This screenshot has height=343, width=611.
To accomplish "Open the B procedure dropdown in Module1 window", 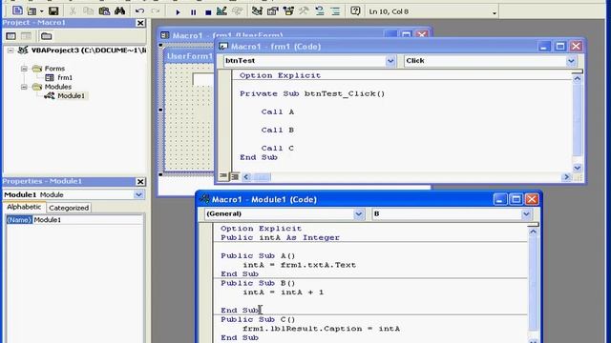I will point(526,213).
